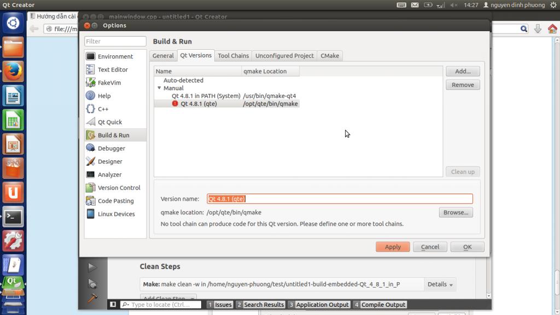Click the Firefox home icon

tap(552, 29)
